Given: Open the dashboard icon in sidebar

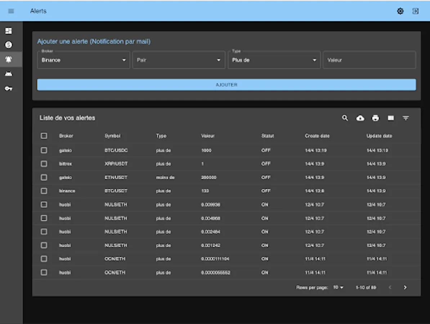Looking at the screenshot, I should (9, 31).
